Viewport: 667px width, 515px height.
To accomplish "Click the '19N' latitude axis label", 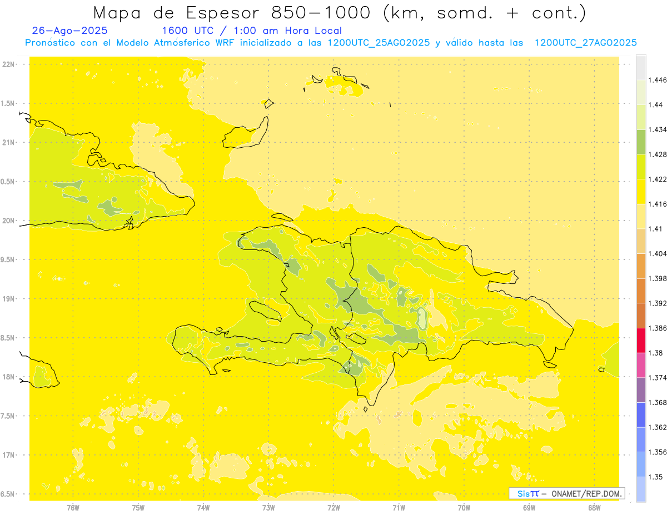I will click(9, 298).
